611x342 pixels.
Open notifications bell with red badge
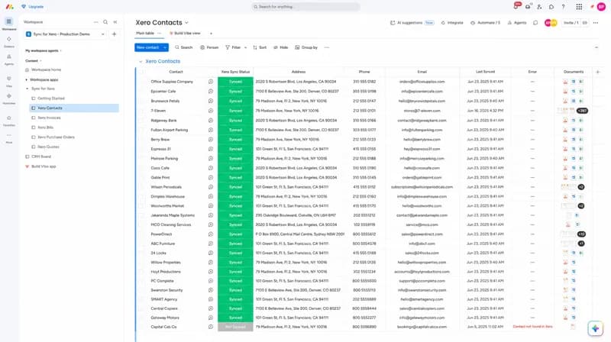coord(516,7)
